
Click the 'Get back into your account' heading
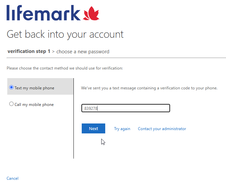click(65, 34)
